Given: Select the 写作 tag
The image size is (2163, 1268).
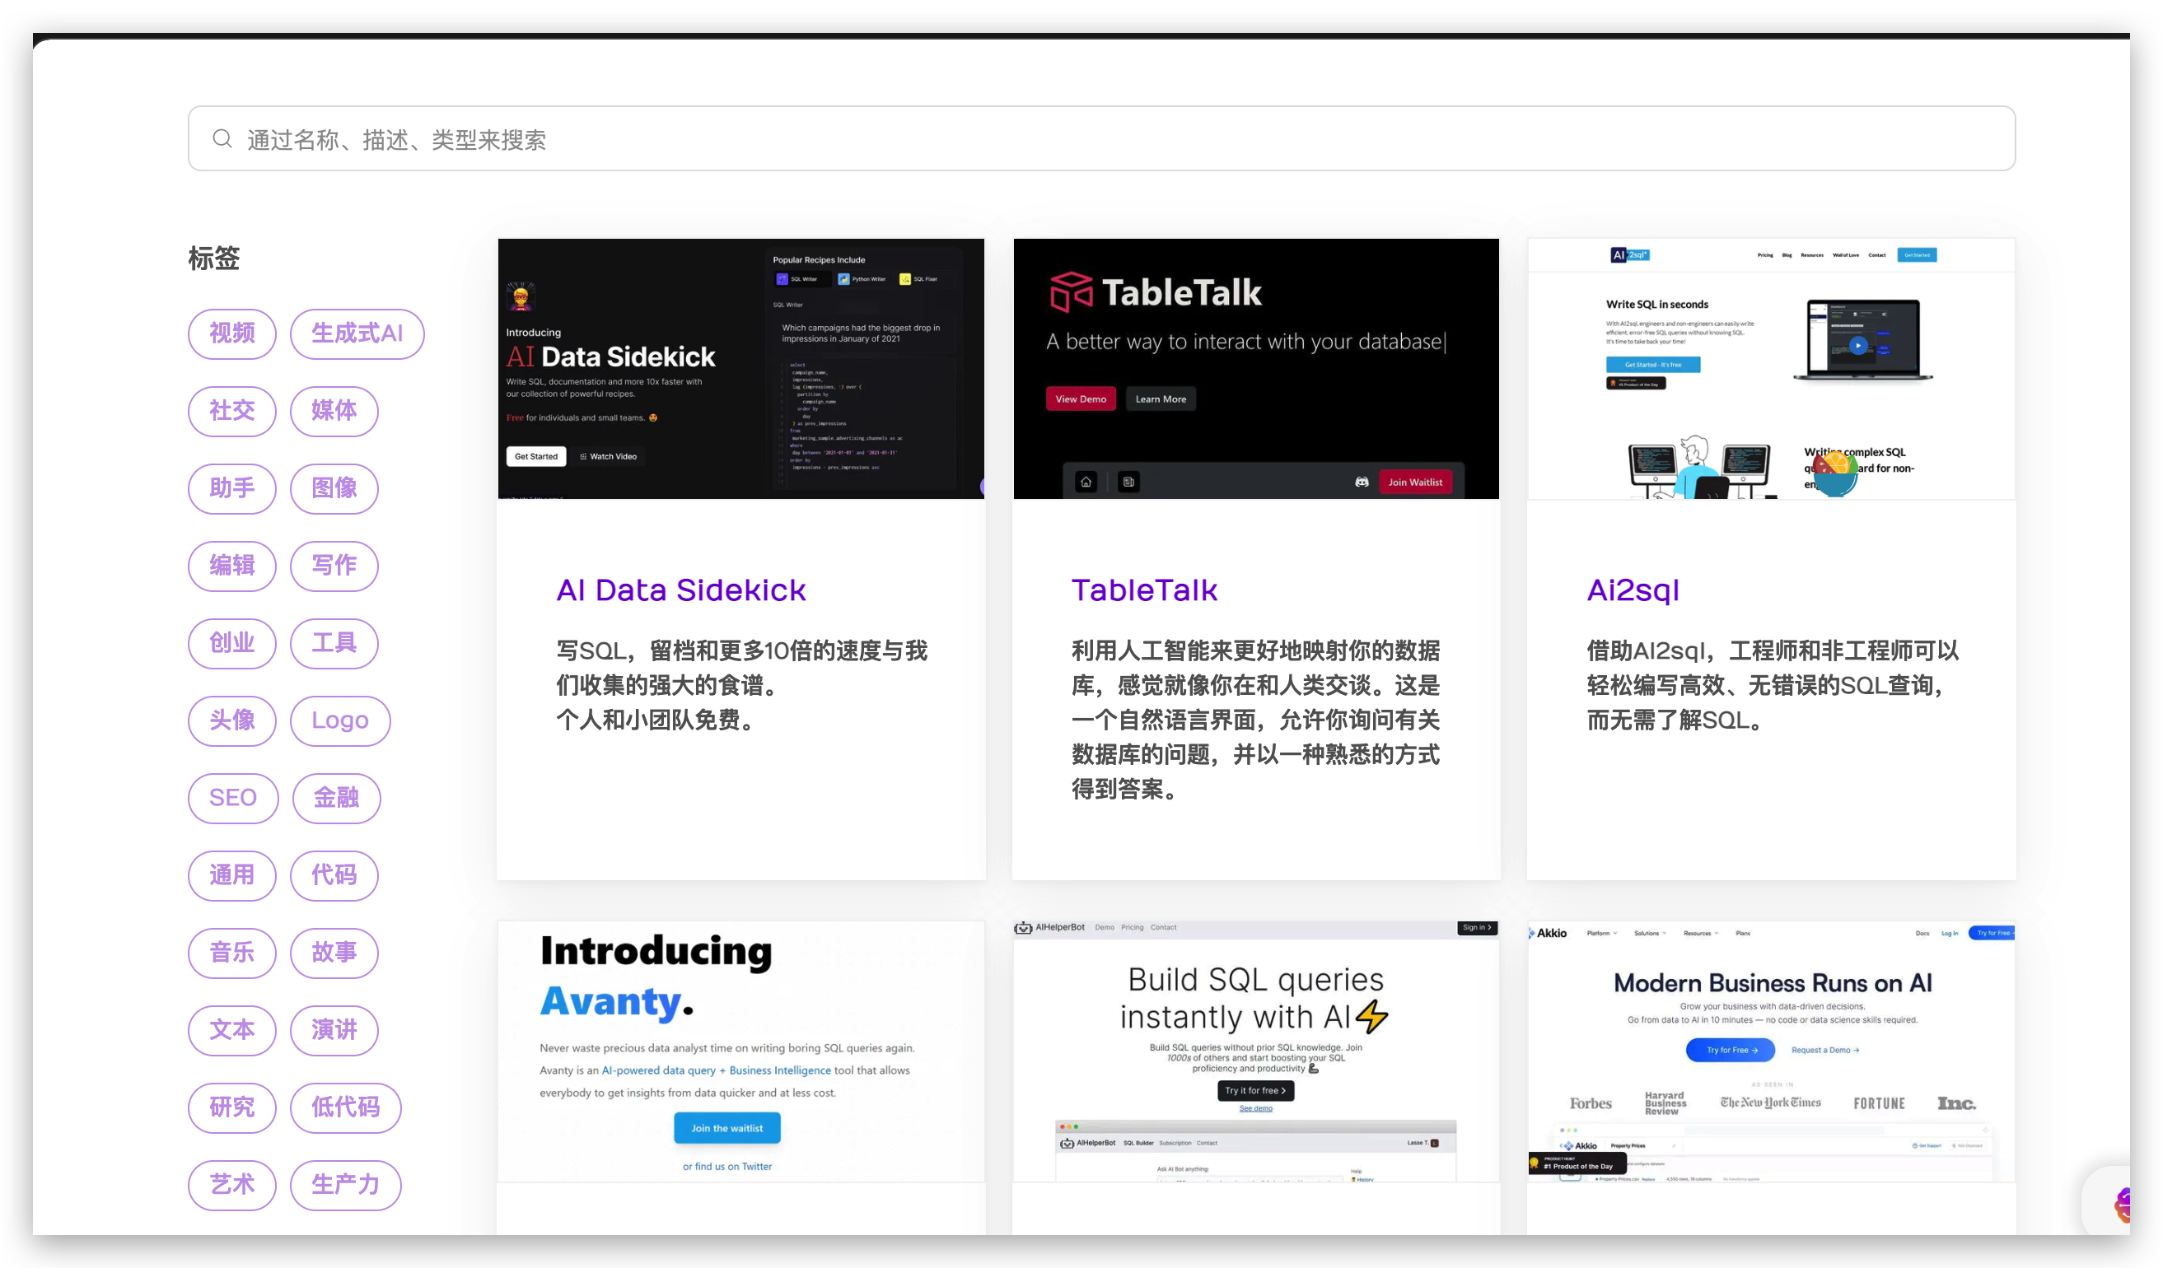Looking at the screenshot, I should click(334, 566).
